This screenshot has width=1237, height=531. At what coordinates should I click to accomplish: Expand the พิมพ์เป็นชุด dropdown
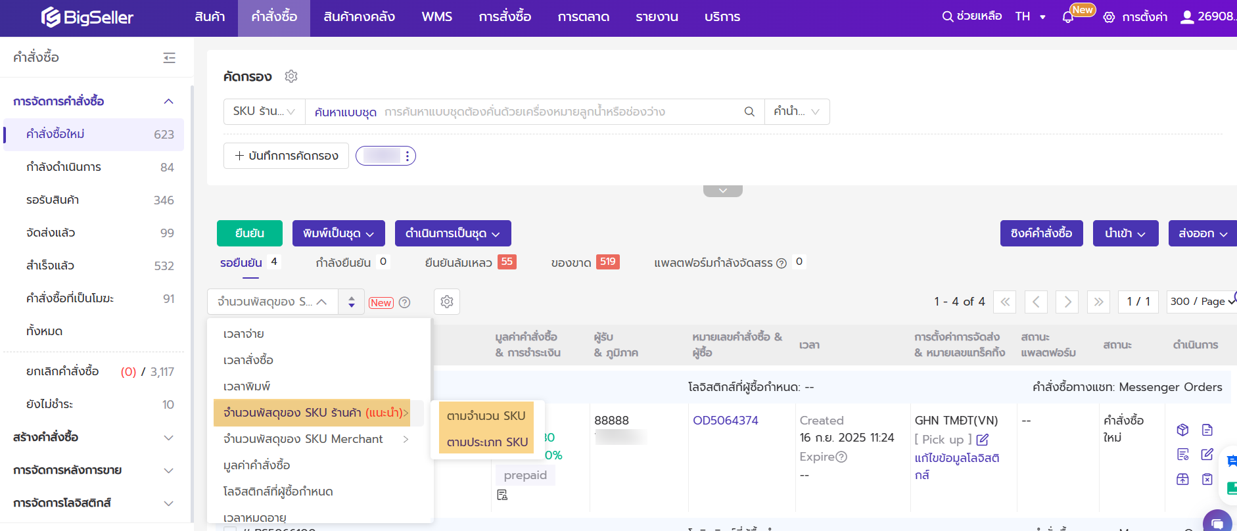(338, 233)
